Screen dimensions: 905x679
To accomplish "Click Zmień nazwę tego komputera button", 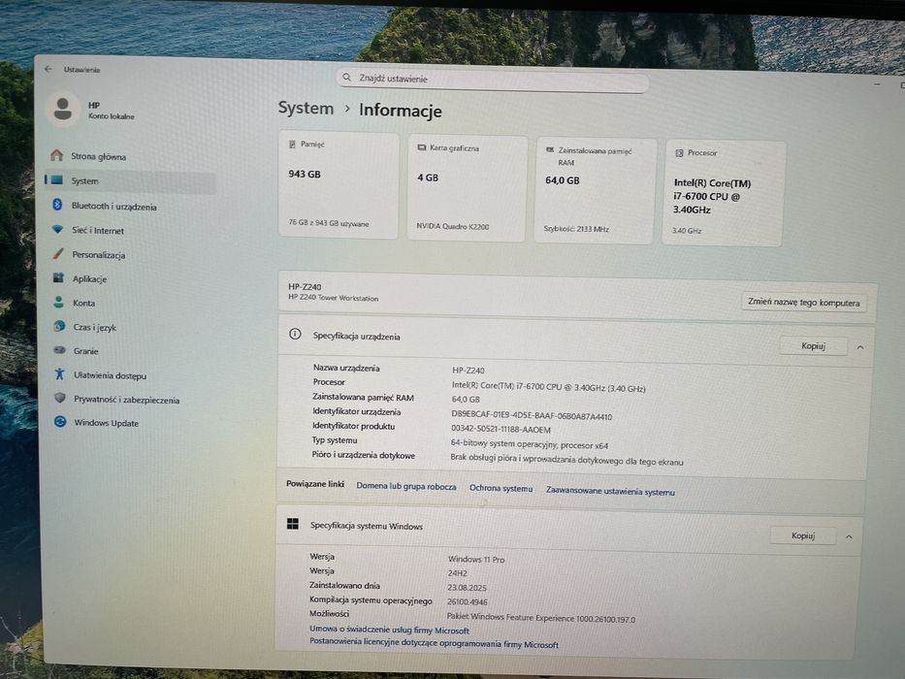I will [x=803, y=302].
